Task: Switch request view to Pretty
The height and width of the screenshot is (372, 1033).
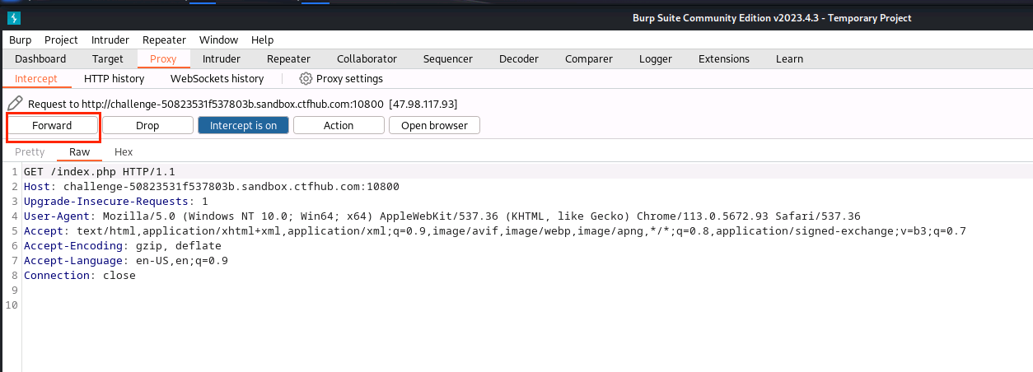Action: point(30,152)
